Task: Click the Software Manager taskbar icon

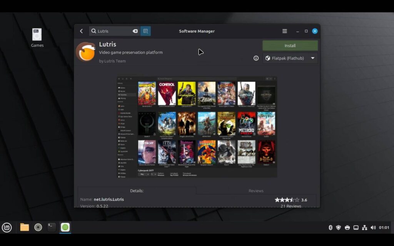Action: click(x=65, y=227)
